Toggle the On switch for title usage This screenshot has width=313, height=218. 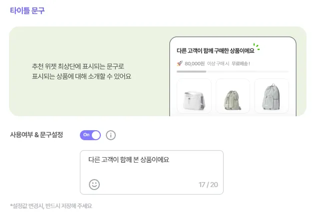tap(90, 135)
